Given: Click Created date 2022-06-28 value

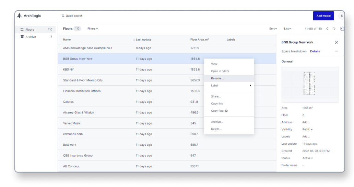Looking at the screenshot, I should (316, 151).
